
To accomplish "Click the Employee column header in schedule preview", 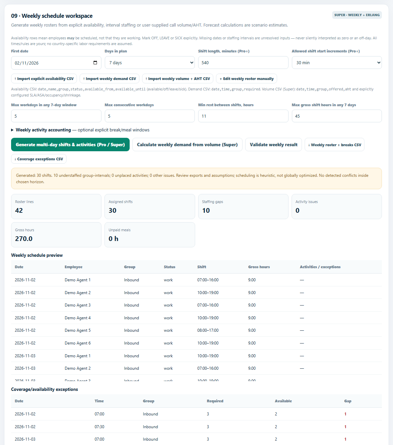I will point(74,267).
